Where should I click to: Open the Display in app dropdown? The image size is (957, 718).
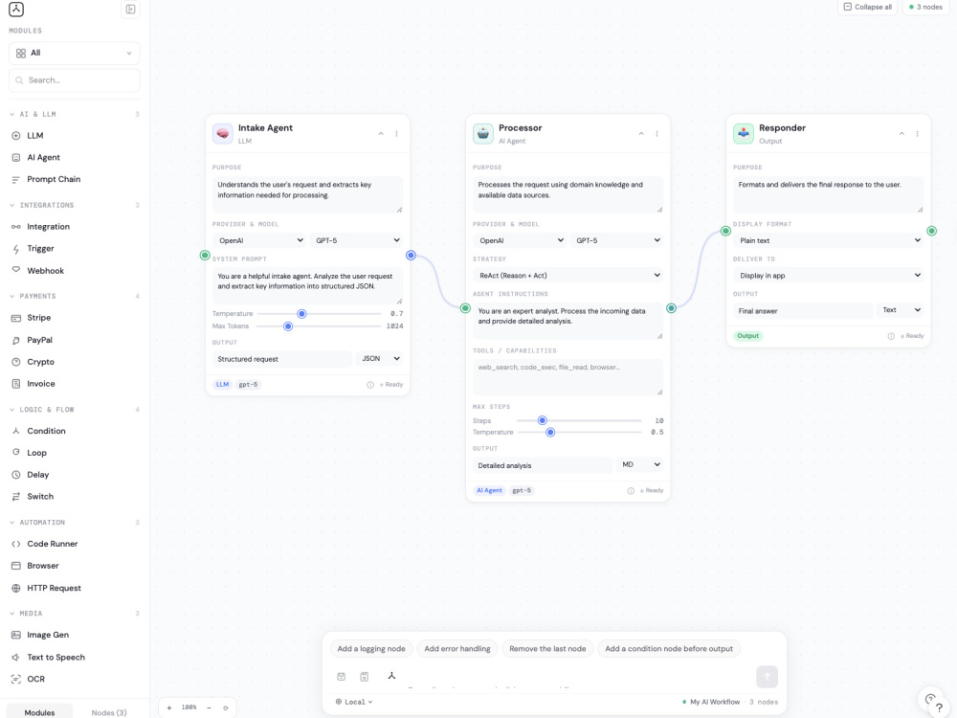click(x=828, y=276)
